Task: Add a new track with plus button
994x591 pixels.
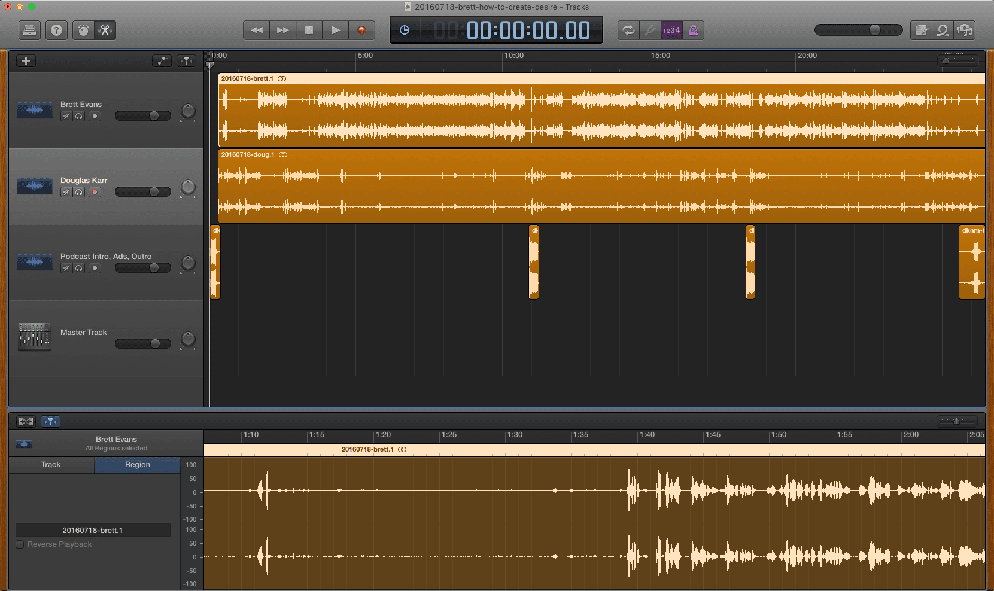Action: pos(26,60)
